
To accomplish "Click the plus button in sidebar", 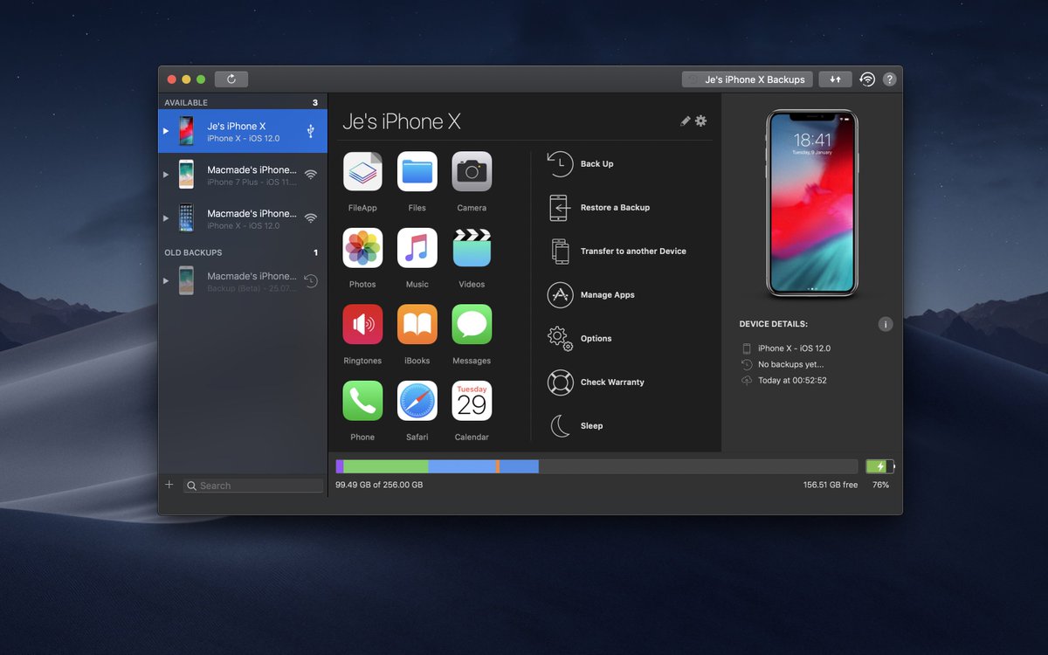I will tap(169, 485).
